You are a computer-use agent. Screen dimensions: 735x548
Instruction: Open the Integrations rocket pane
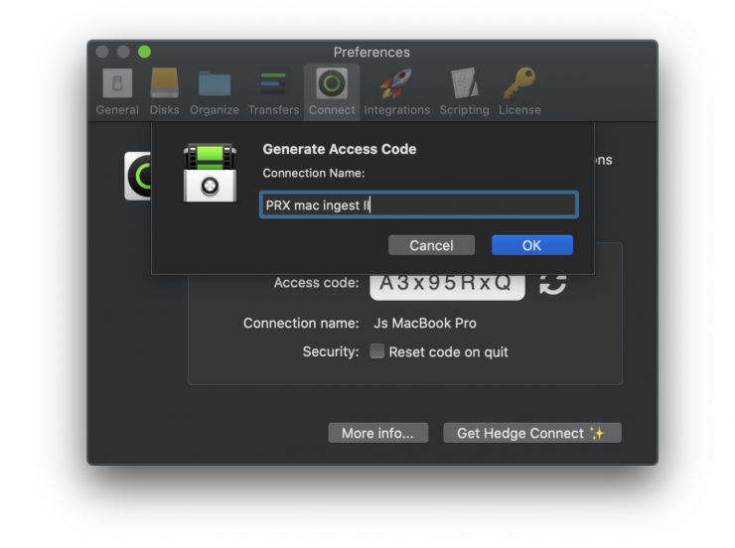[x=396, y=91]
